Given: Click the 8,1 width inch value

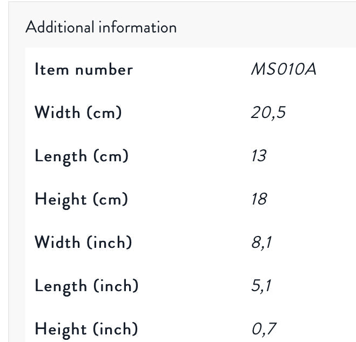Looking at the screenshot, I should pos(261,242).
